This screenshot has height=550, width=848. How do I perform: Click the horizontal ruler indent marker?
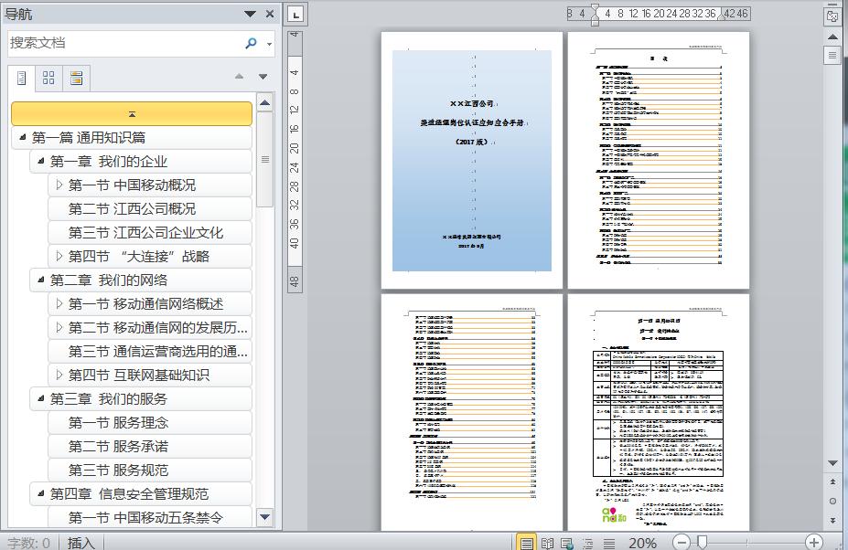tap(595, 16)
